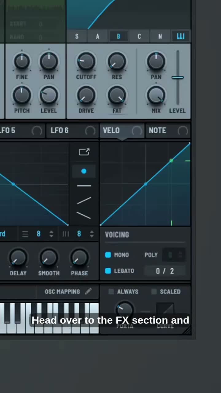Click the modulation ring next to VELO
The image size is (221, 393).
tap(137, 131)
